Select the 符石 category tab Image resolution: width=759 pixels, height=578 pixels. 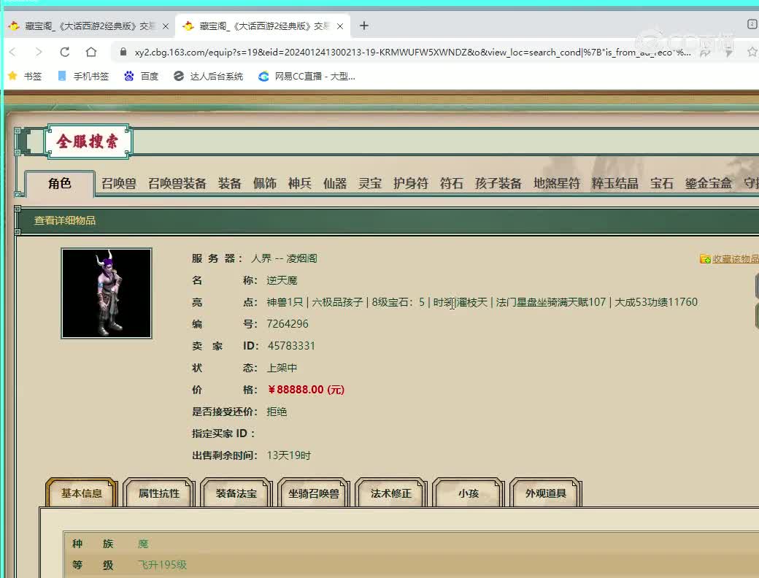click(x=452, y=183)
